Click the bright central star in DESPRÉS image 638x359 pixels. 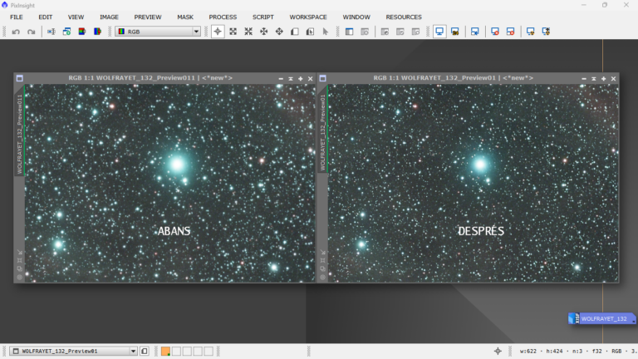click(x=480, y=165)
